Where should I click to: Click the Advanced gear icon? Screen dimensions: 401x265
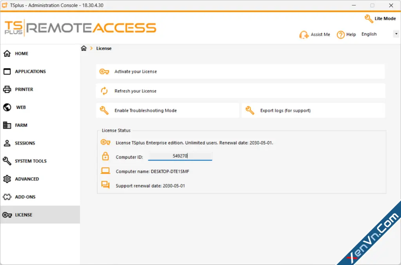7,179
